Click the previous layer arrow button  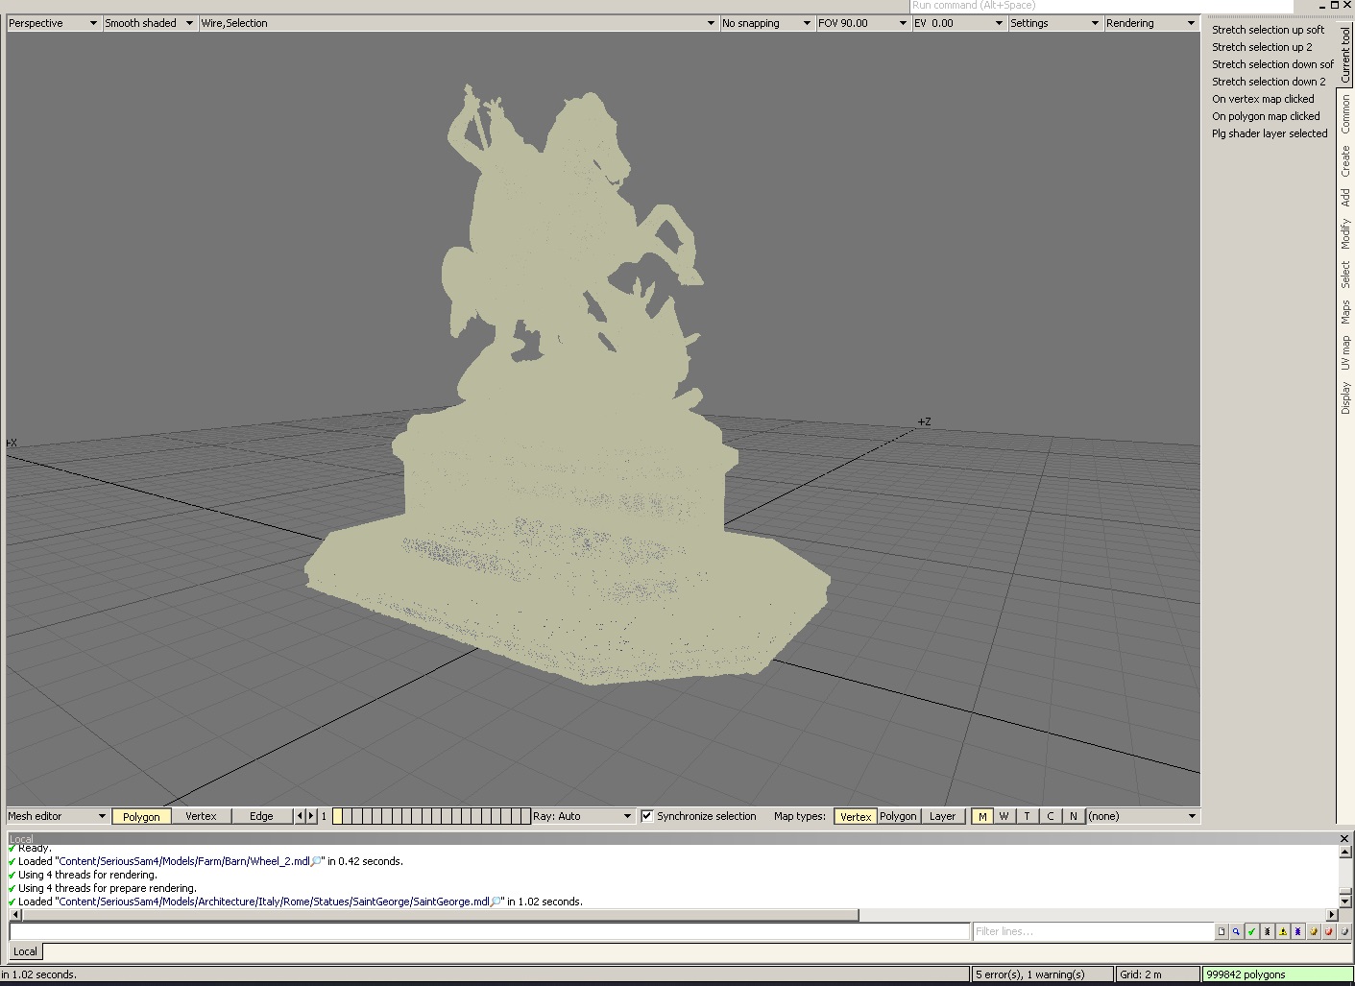300,816
